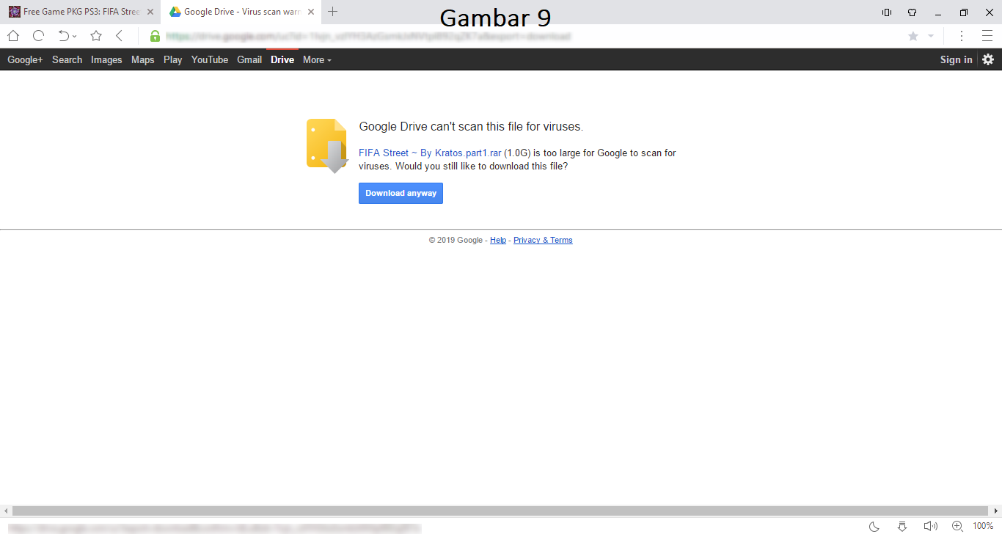Open Search in Google bar
The image size is (1002, 534).
pos(67,60)
